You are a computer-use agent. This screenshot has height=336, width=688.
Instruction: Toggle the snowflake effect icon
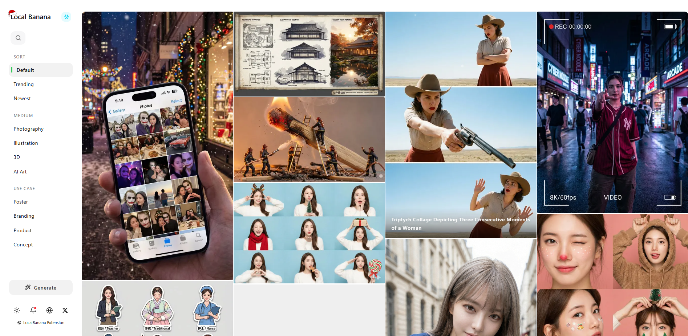(66, 17)
